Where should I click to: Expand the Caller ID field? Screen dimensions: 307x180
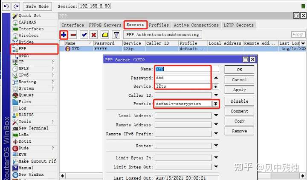click(216, 95)
